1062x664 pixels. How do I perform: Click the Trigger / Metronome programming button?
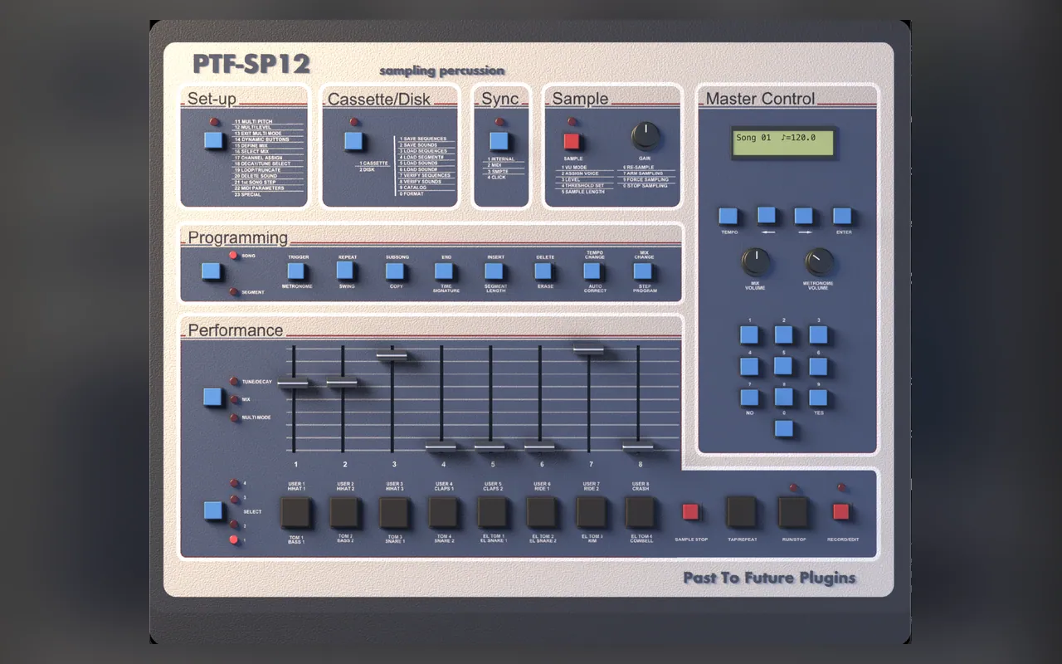pyautogui.click(x=296, y=271)
